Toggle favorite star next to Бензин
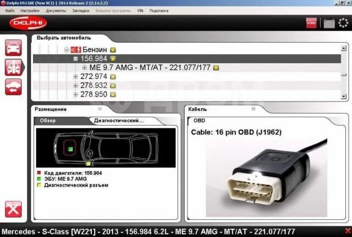The width and height of the screenshot is (352, 237). (113, 50)
